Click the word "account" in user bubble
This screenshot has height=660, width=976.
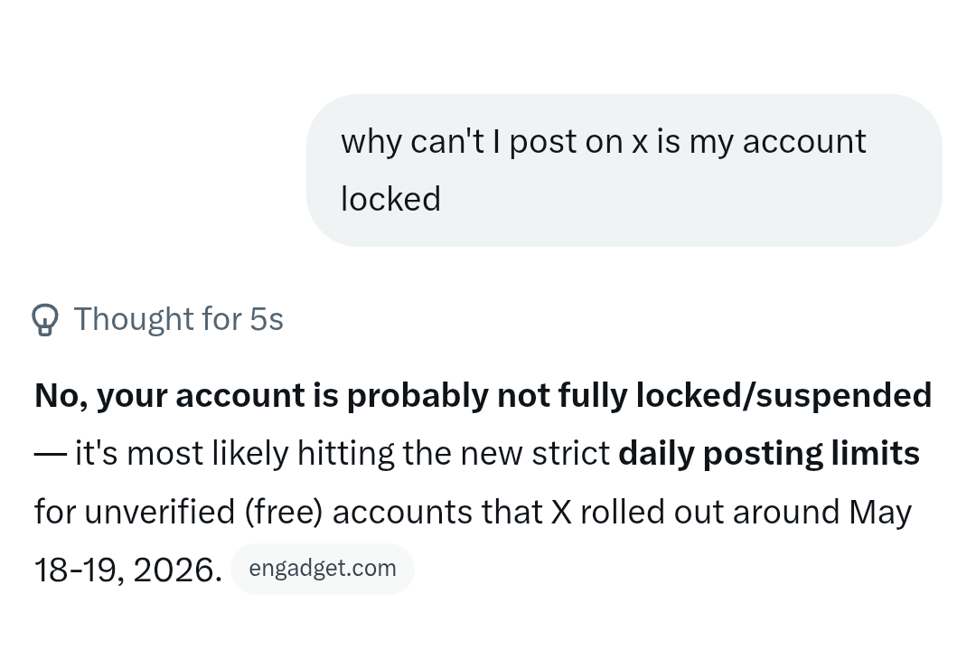point(804,142)
